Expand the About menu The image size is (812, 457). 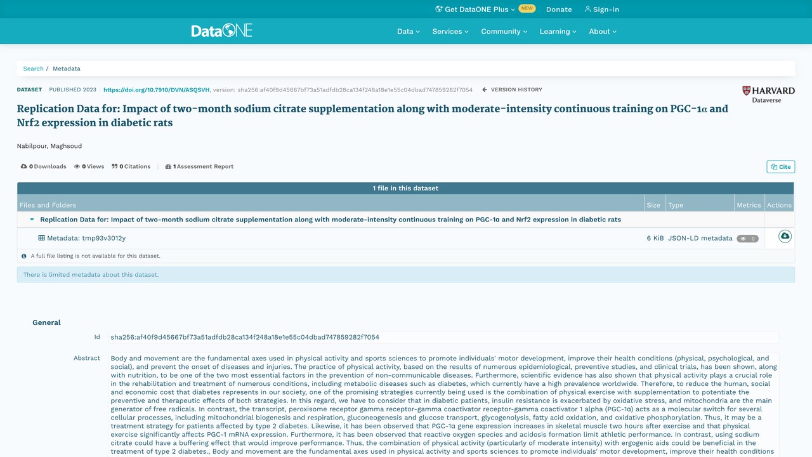(603, 31)
